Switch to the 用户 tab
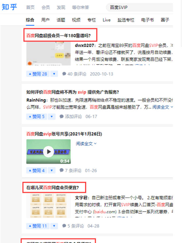 [x=45, y=20]
